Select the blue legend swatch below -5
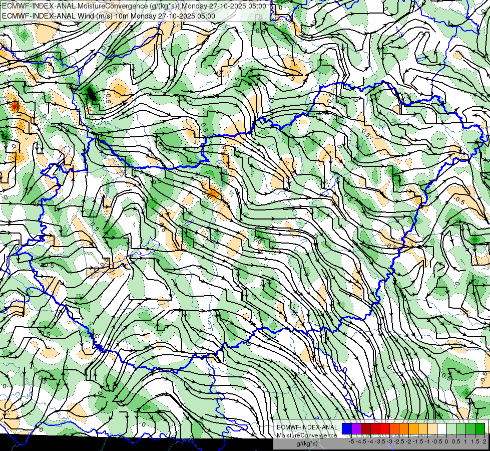 point(347,428)
